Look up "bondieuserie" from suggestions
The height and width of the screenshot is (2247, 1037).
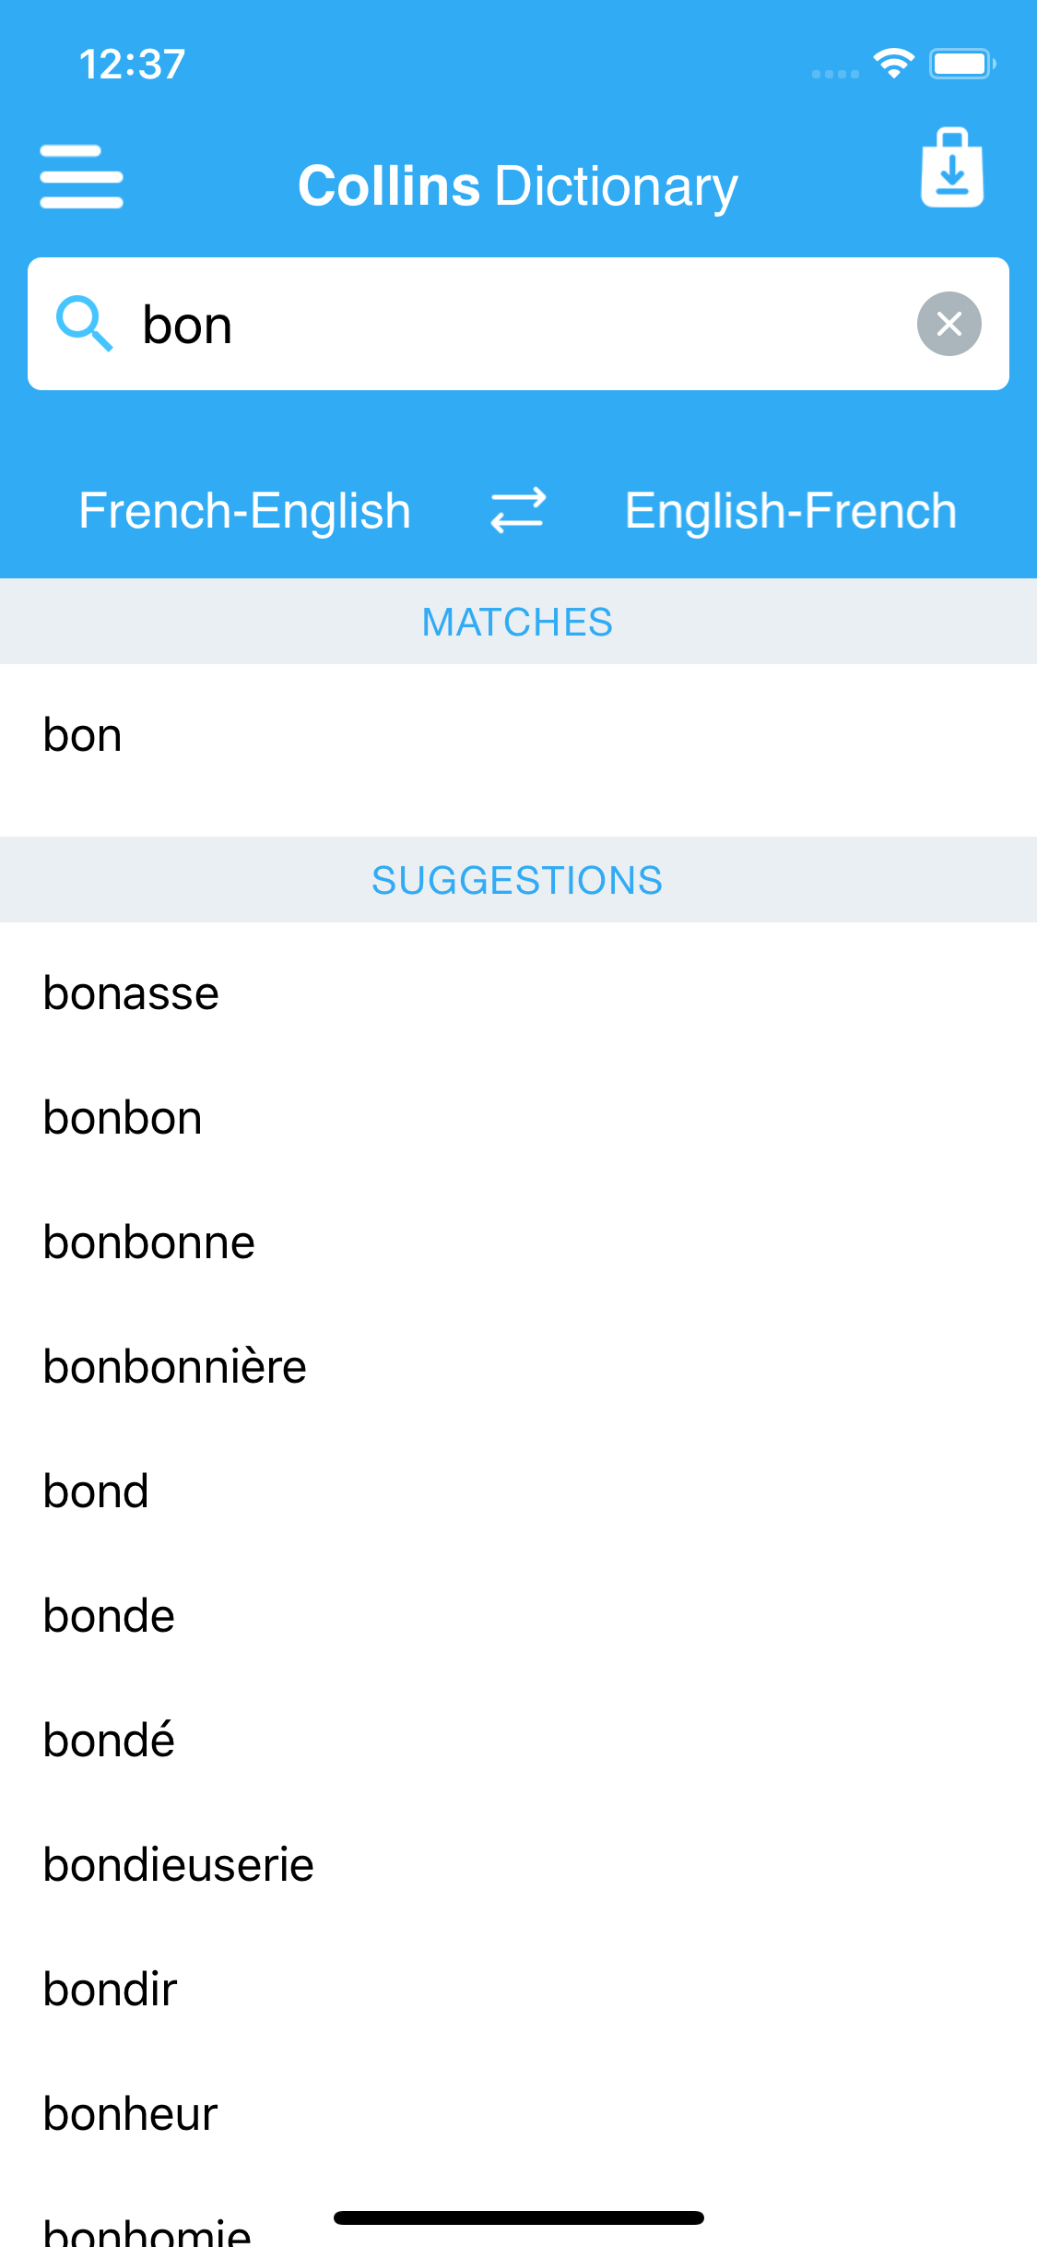point(179,1865)
